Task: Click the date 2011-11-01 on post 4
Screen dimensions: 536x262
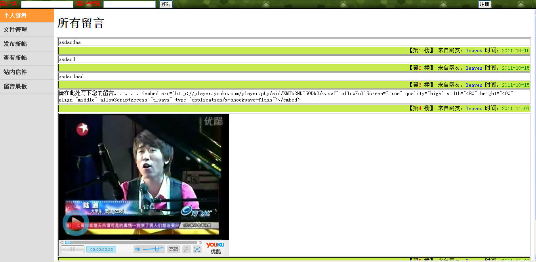Action: pos(515,109)
